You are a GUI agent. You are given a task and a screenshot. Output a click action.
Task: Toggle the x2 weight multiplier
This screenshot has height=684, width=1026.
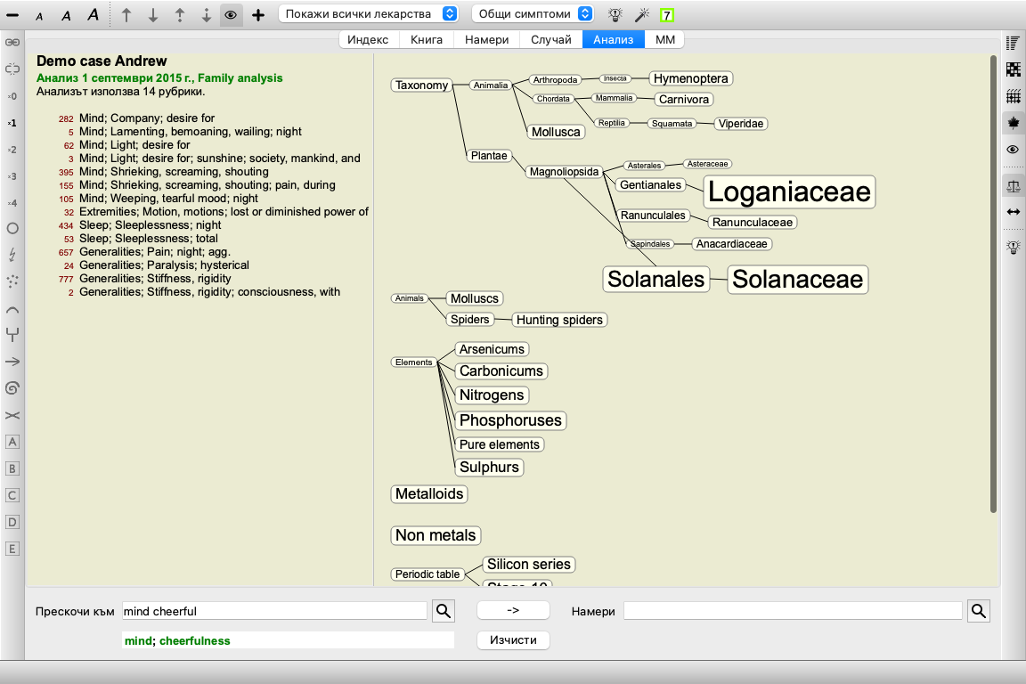tap(12, 150)
